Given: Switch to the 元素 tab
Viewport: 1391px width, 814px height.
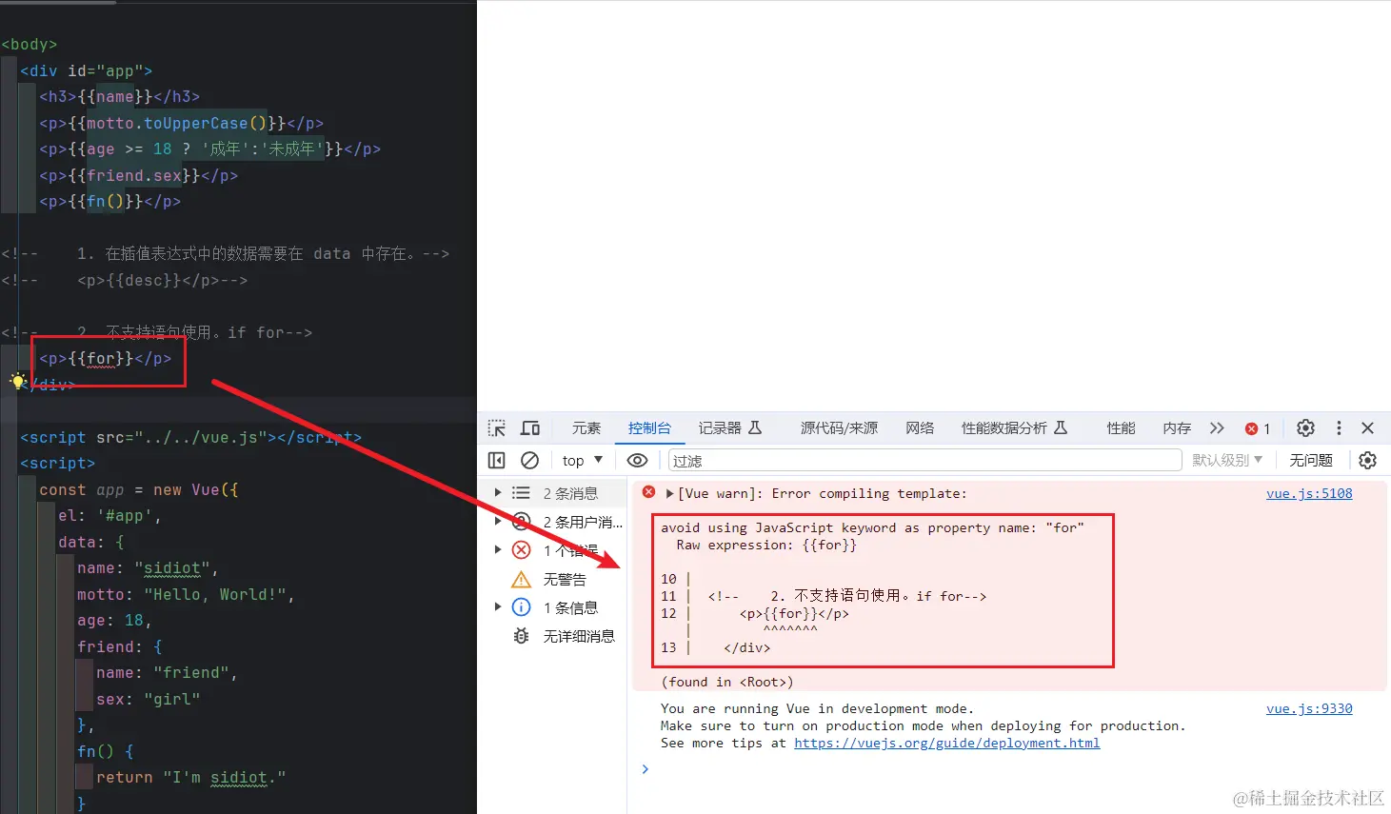Looking at the screenshot, I should pos(586,428).
